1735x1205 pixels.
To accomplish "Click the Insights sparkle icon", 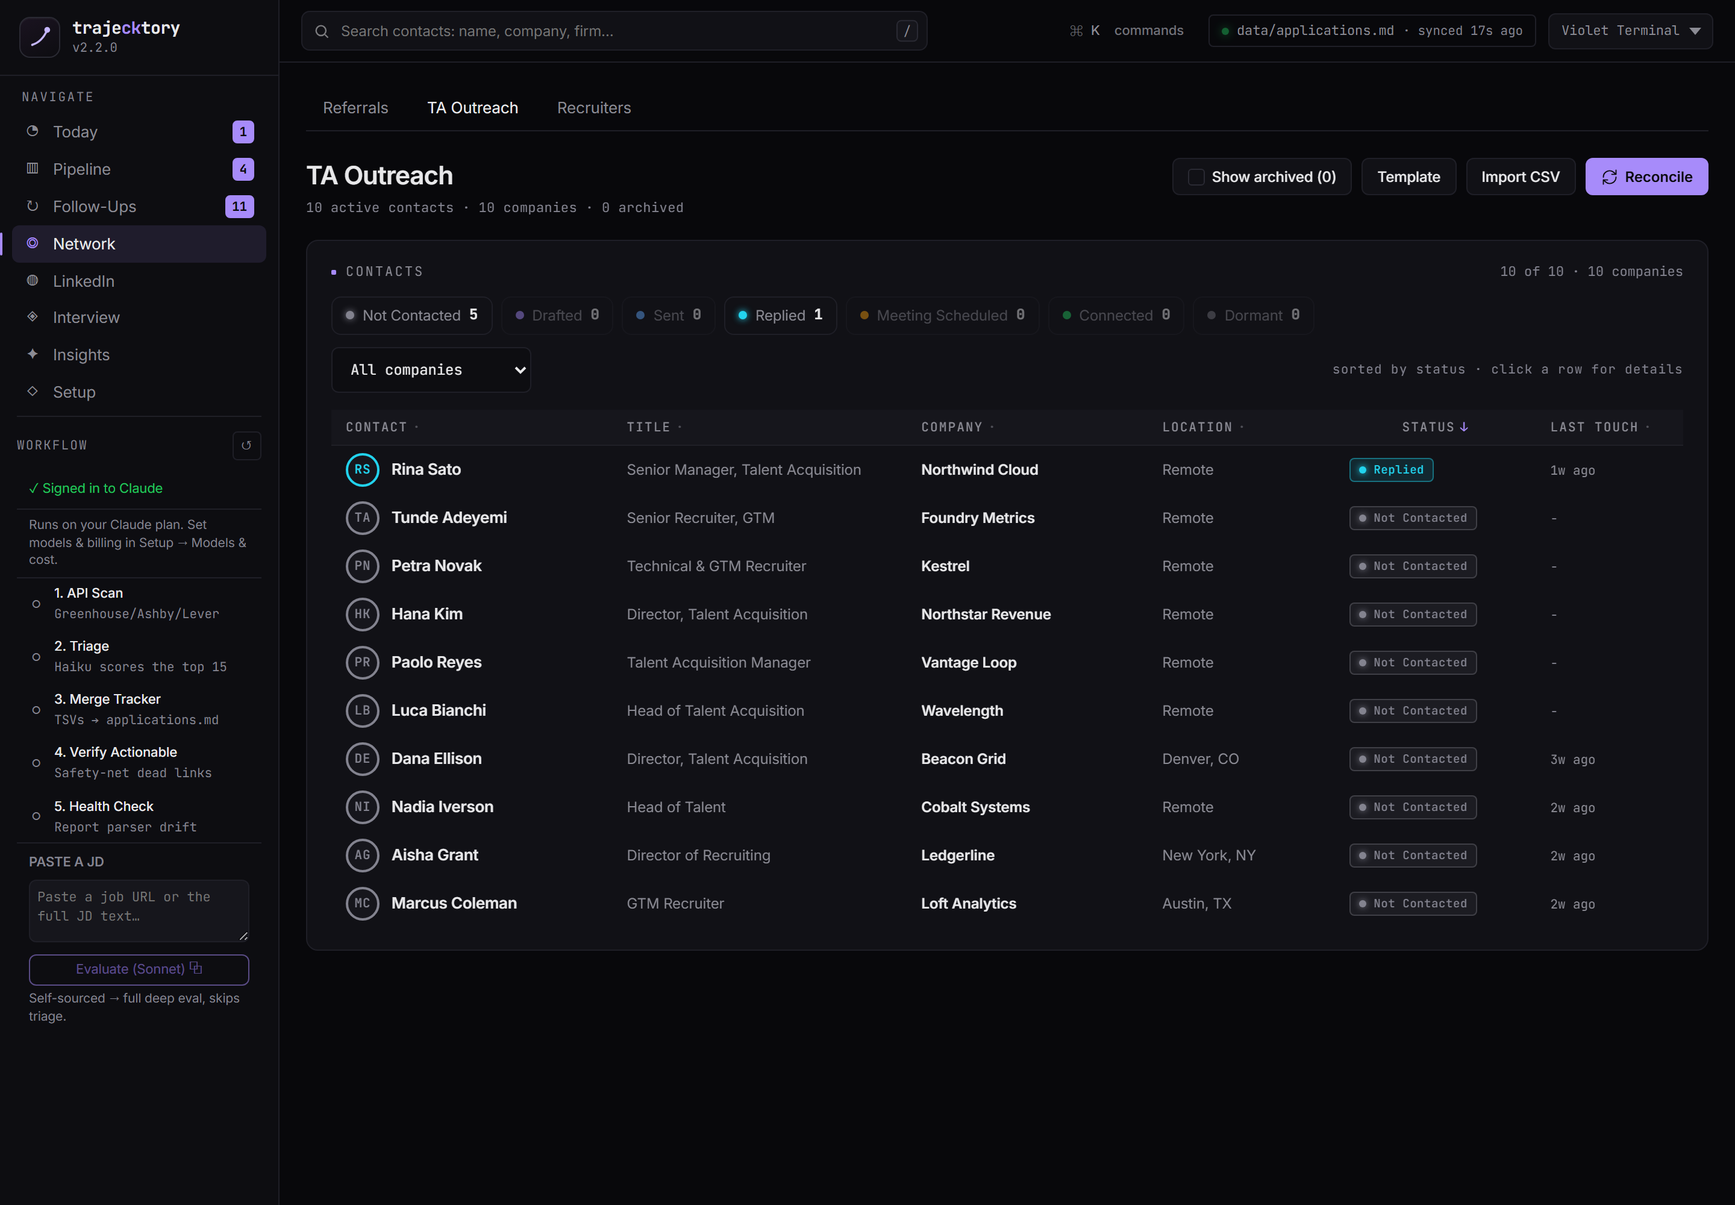I will tap(33, 353).
